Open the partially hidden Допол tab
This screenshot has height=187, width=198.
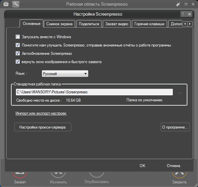(175, 24)
